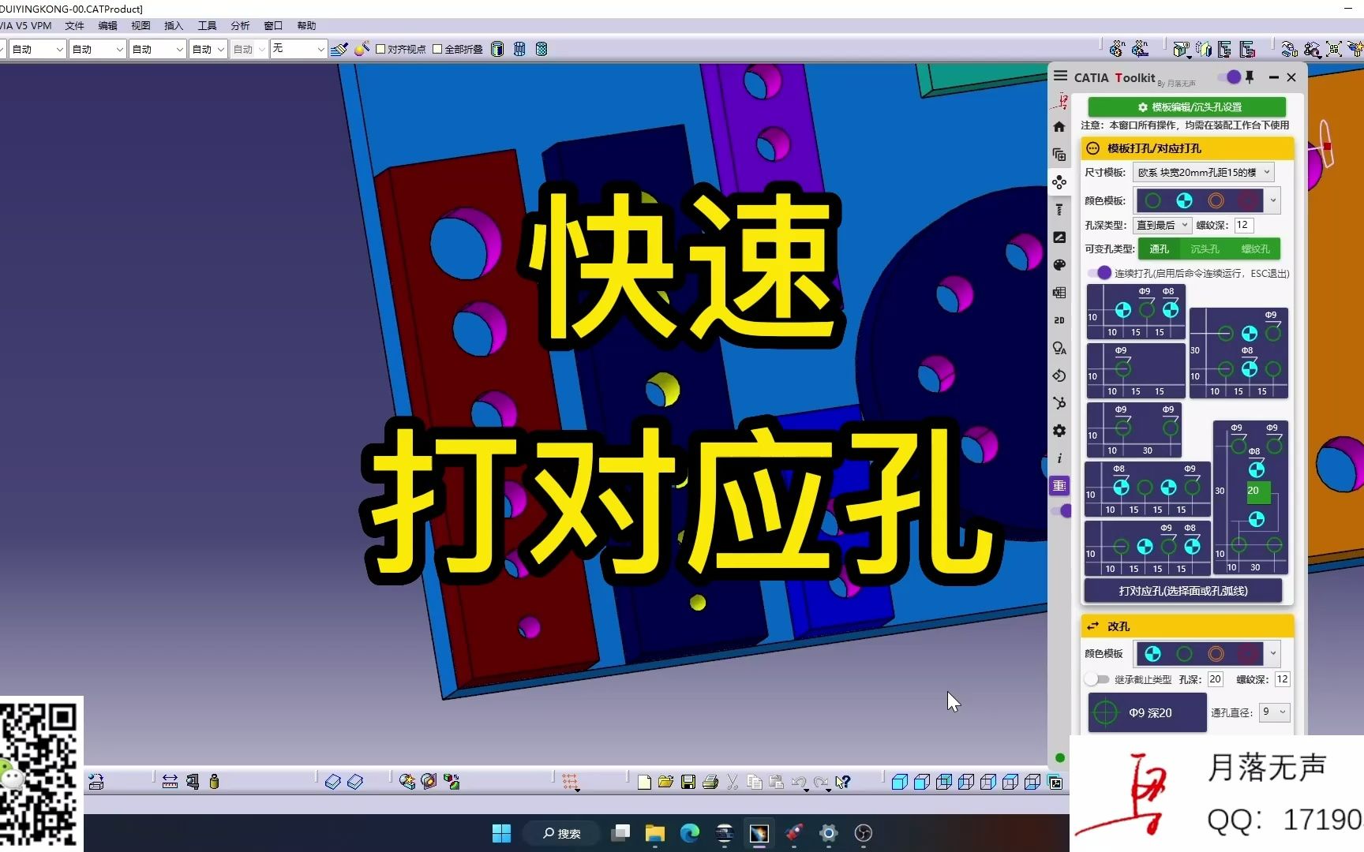This screenshot has height=852, width=1364.
Task: Check the 对齐视点 checkbox in the toolbar
Action: [x=381, y=48]
